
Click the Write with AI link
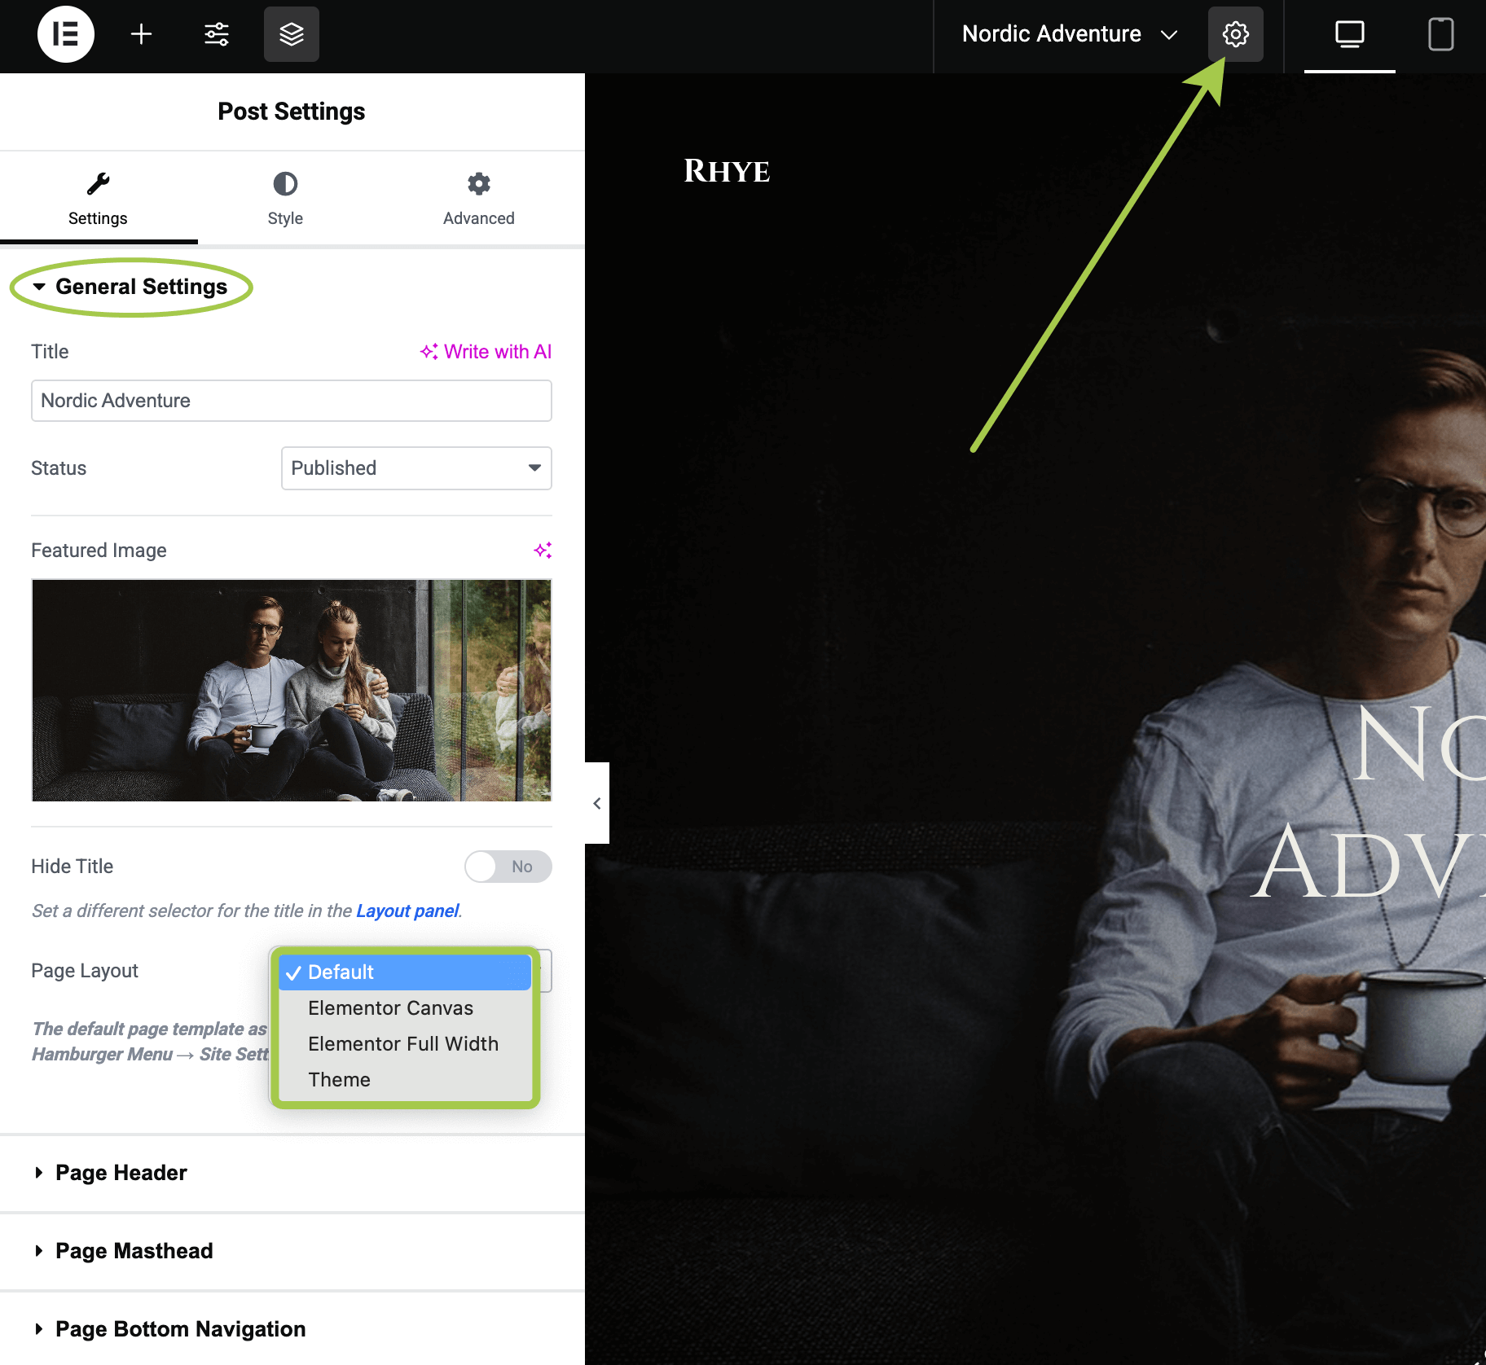point(486,352)
